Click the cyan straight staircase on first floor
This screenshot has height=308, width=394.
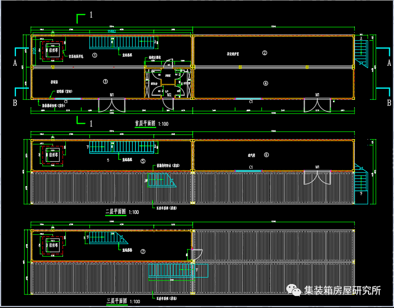[123, 42]
